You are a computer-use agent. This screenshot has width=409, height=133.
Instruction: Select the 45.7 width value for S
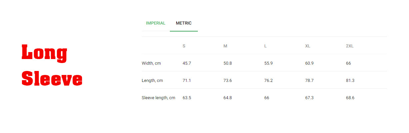[187, 63]
